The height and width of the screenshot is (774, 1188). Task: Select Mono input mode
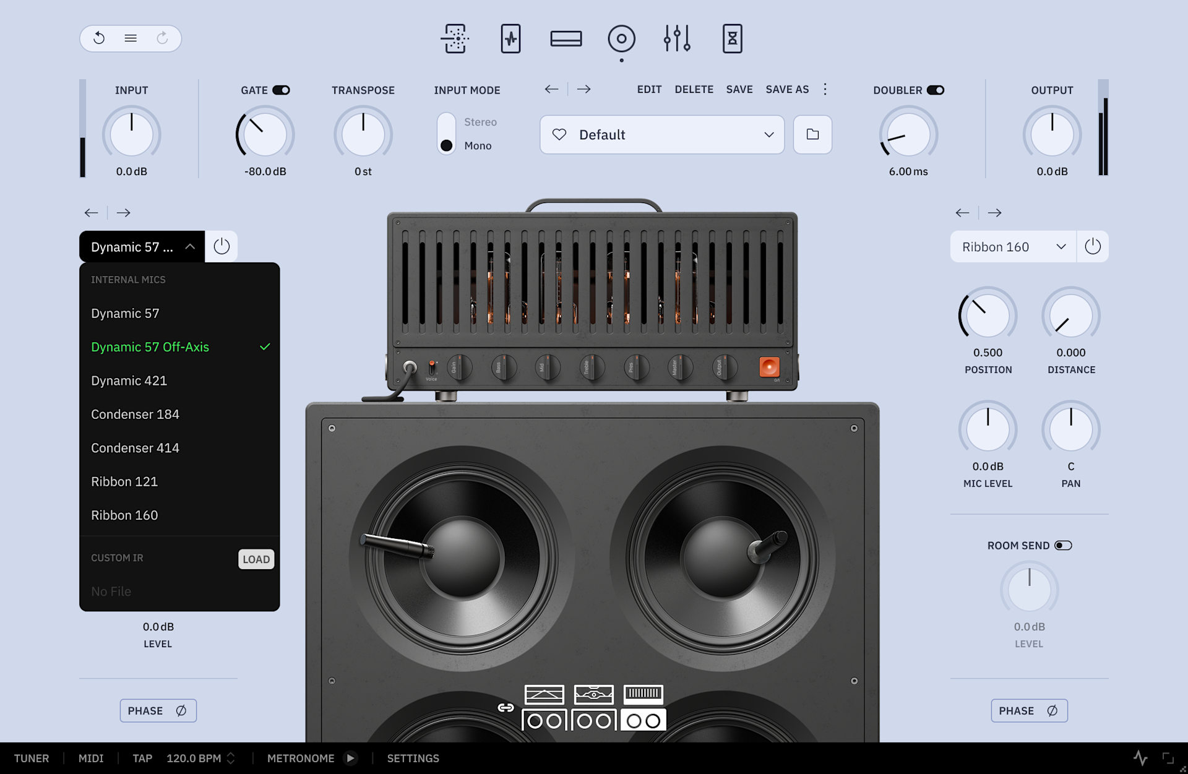pos(478,145)
